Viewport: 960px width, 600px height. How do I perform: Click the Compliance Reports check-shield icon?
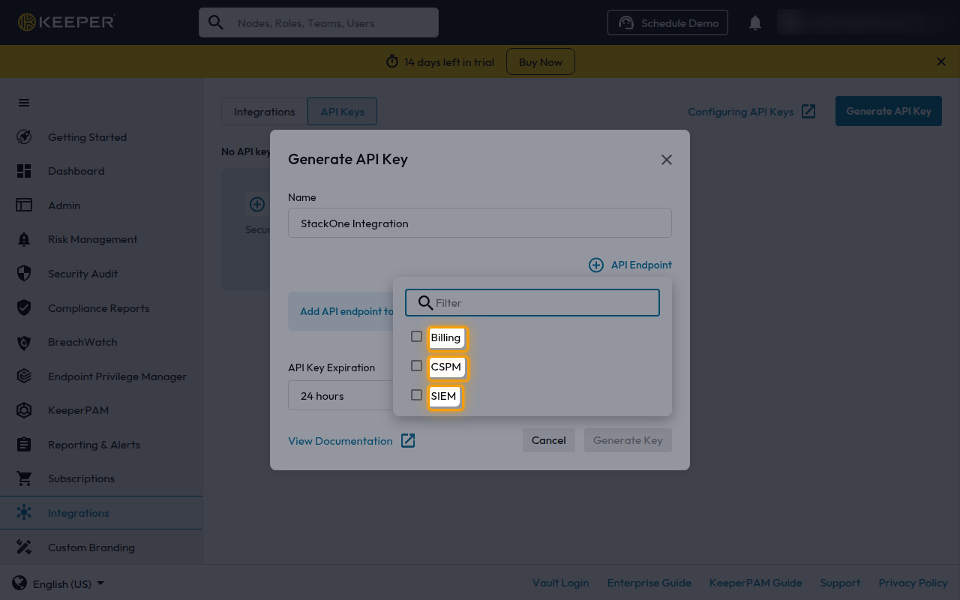point(24,307)
